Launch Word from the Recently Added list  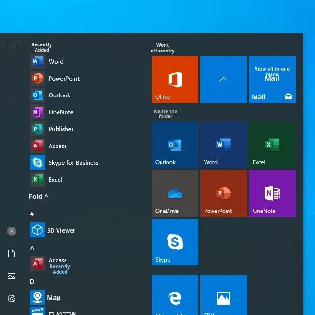(56, 62)
